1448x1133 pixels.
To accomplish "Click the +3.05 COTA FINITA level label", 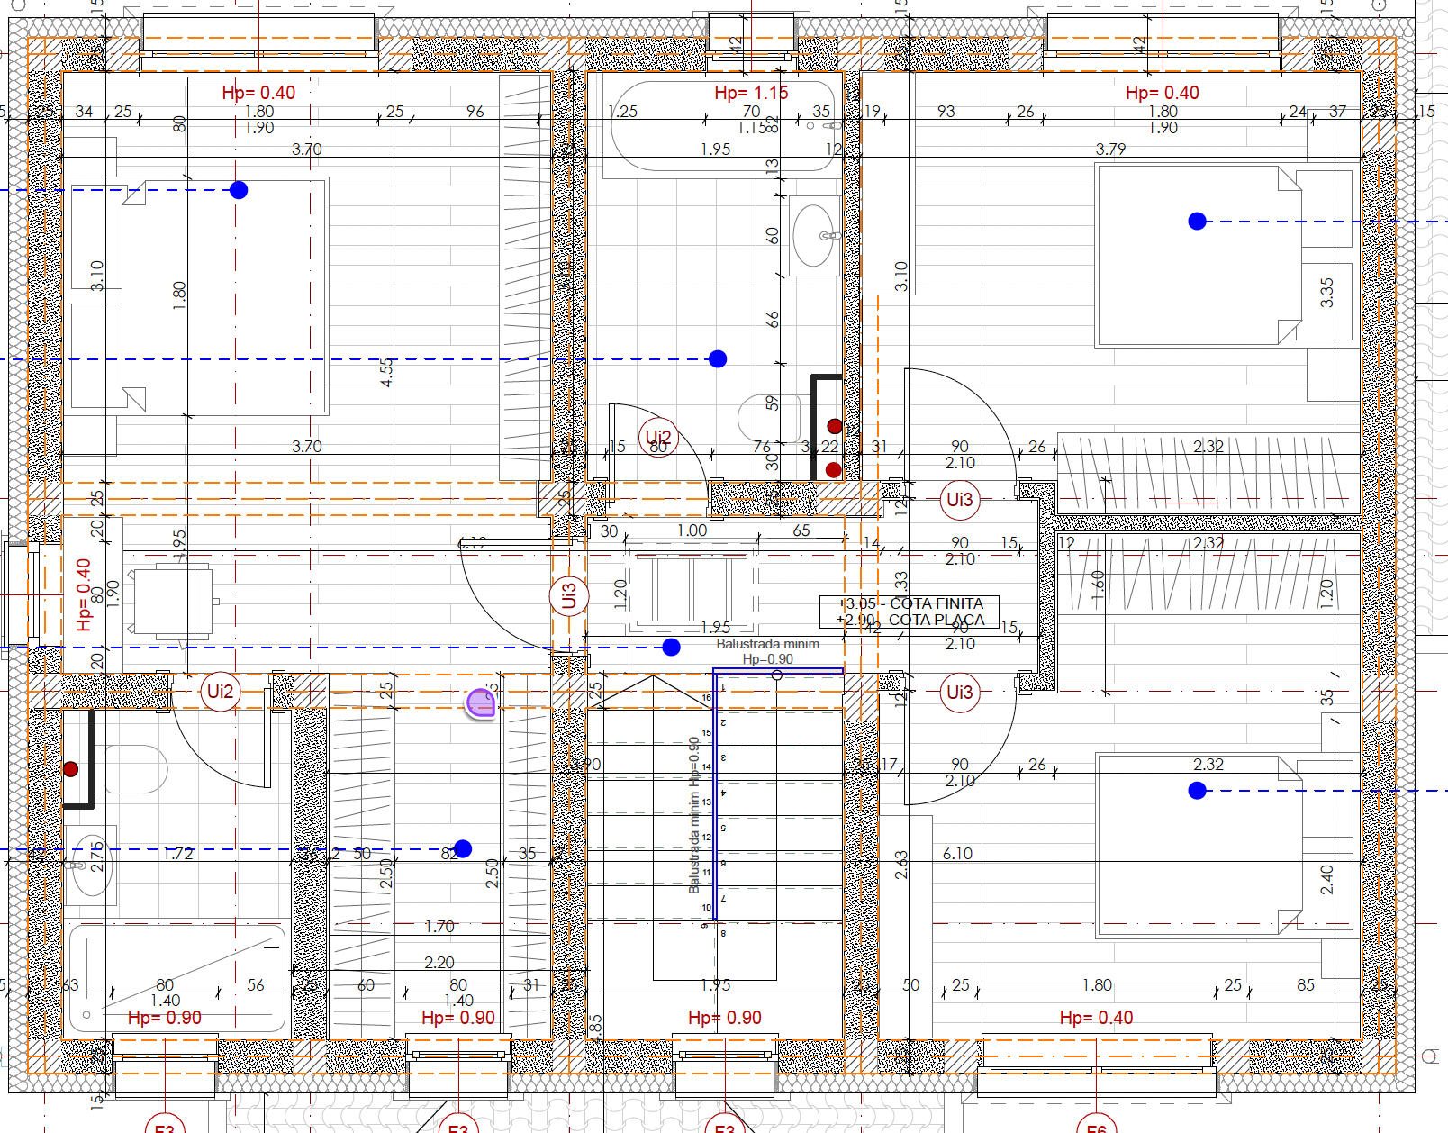I will click(910, 603).
